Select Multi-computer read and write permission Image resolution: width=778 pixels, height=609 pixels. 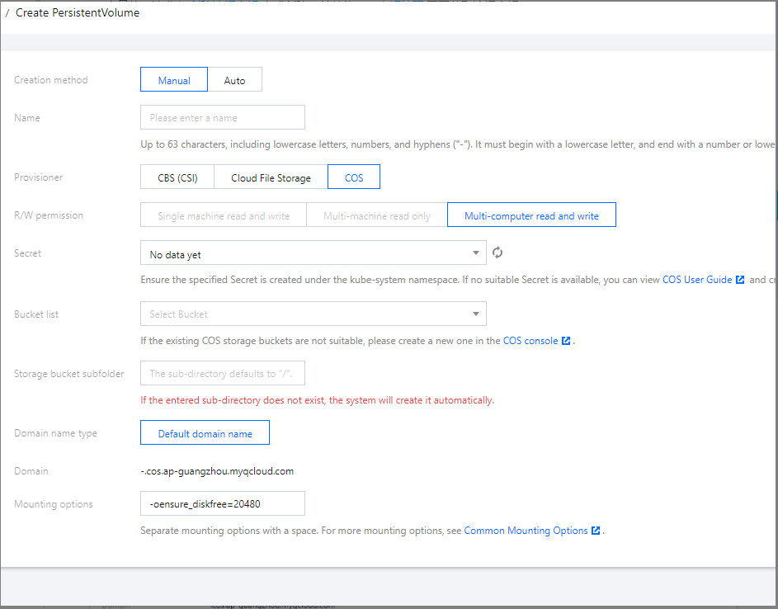(x=531, y=215)
